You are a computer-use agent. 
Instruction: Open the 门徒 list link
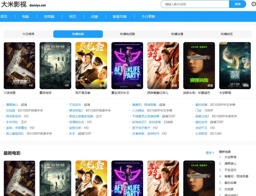click(198, 110)
